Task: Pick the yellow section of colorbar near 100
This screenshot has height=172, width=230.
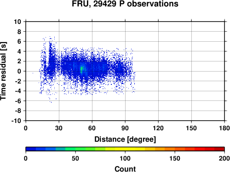Action: [125, 149]
